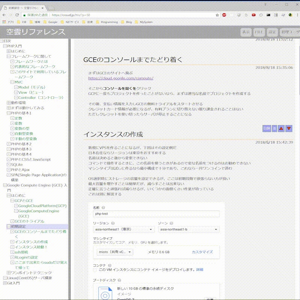Open the micro machine type dropdown
This screenshot has width=300, height=300.
(115, 252)
